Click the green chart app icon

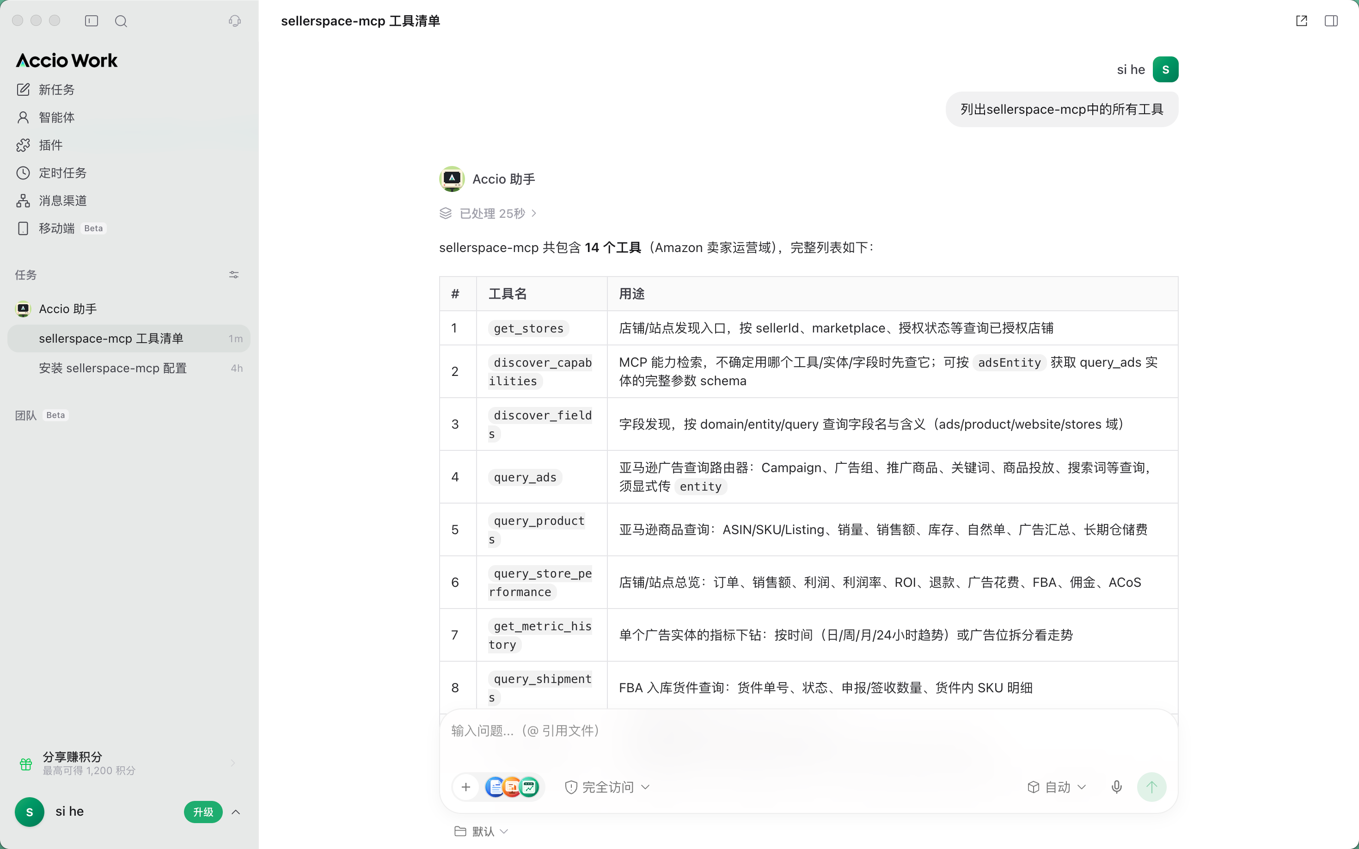(529, 787)
